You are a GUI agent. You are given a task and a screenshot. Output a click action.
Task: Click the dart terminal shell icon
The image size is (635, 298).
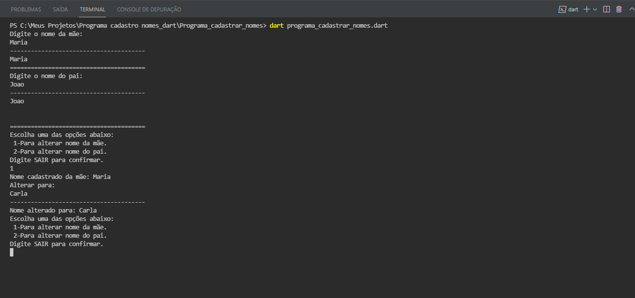tap(562, 9)
